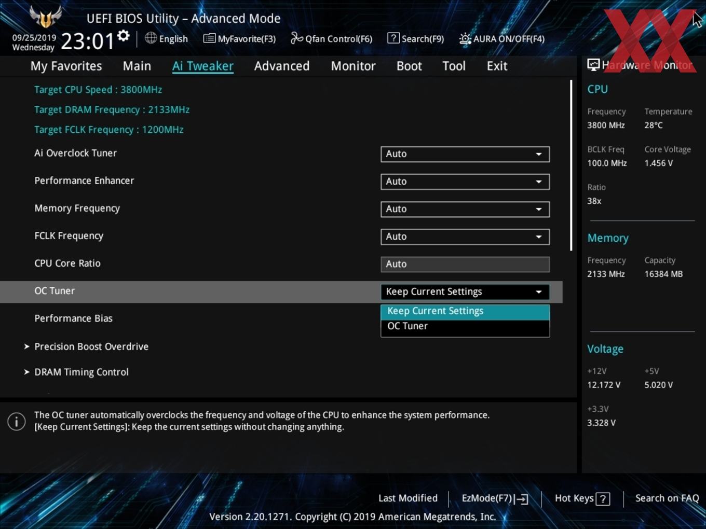The width and height of the screenshot is (706, 529).
Task: Click the Ratio 38x value
Action: tap(594, 201)
